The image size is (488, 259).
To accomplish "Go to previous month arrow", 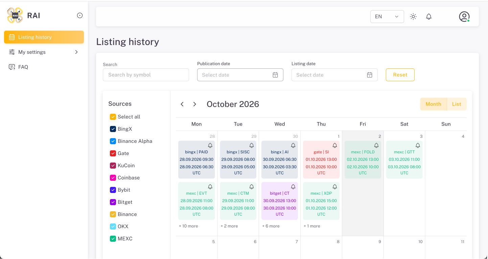I will pos(182,104).
